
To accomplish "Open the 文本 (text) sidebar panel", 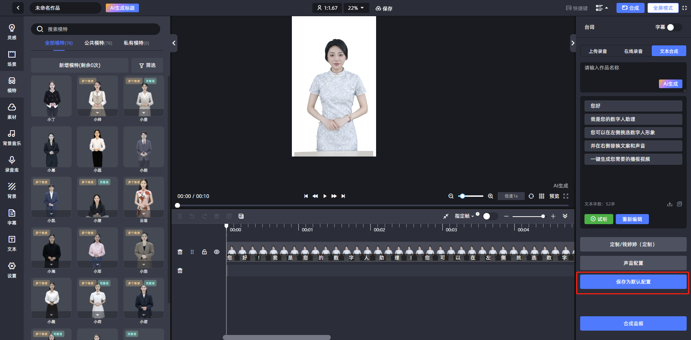I will coord(12,243).
